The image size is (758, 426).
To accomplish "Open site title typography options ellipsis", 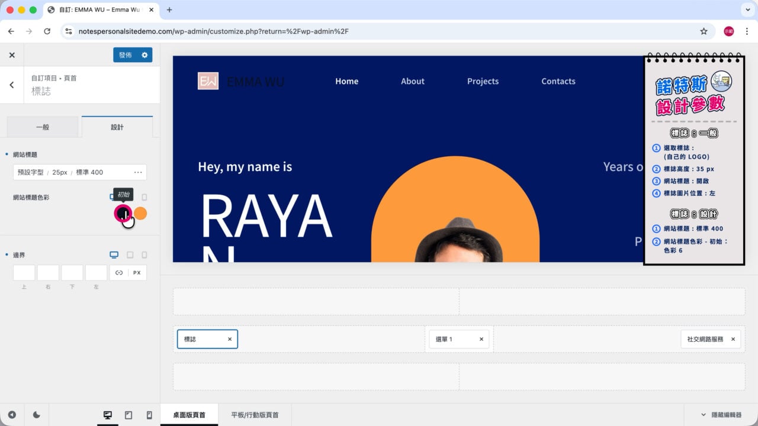I will click(x=138, y=172).
